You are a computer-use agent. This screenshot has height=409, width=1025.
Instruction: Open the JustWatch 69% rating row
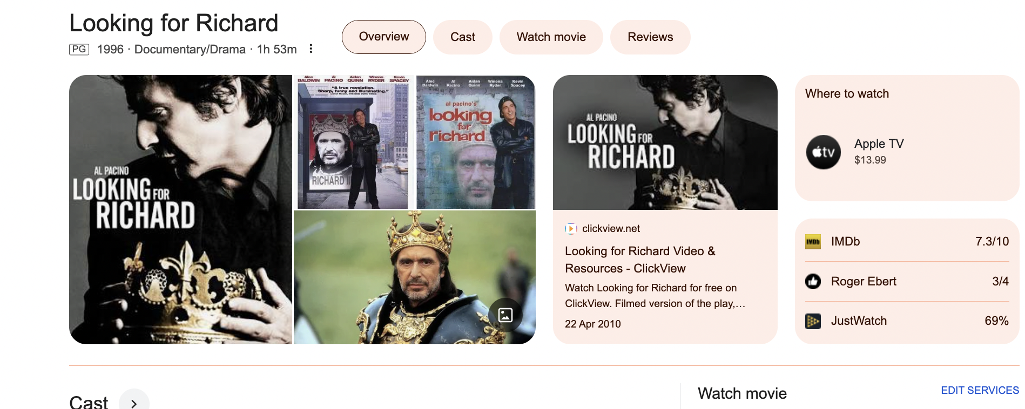(907, 321)
